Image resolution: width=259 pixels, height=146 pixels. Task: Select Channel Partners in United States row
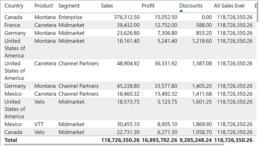(79, 63)
